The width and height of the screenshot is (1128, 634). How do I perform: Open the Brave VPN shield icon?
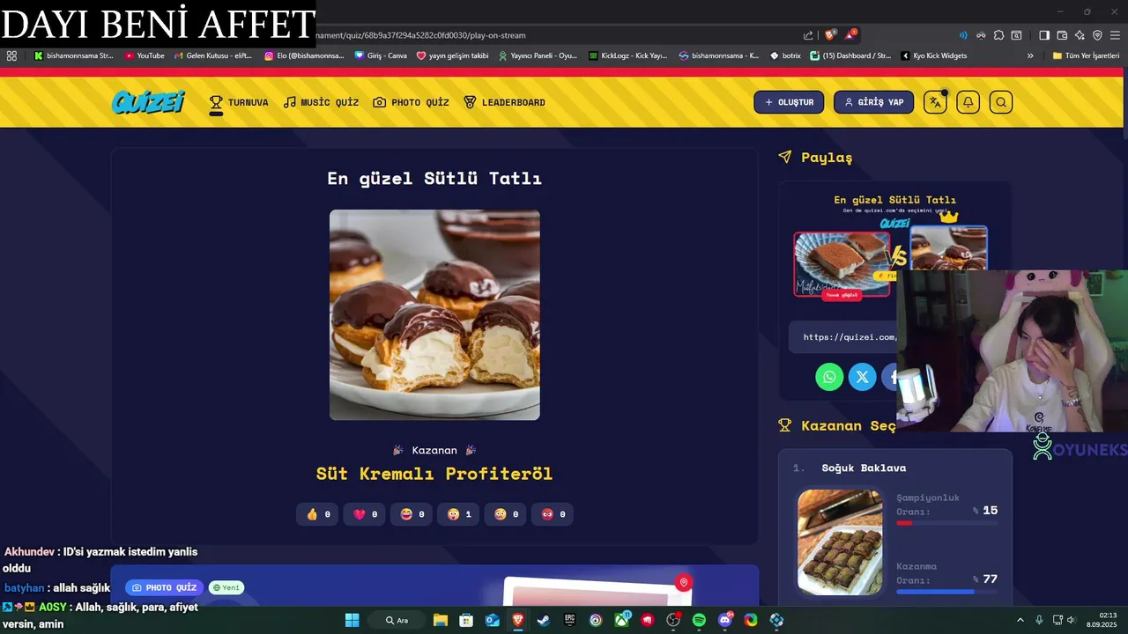1097,35
